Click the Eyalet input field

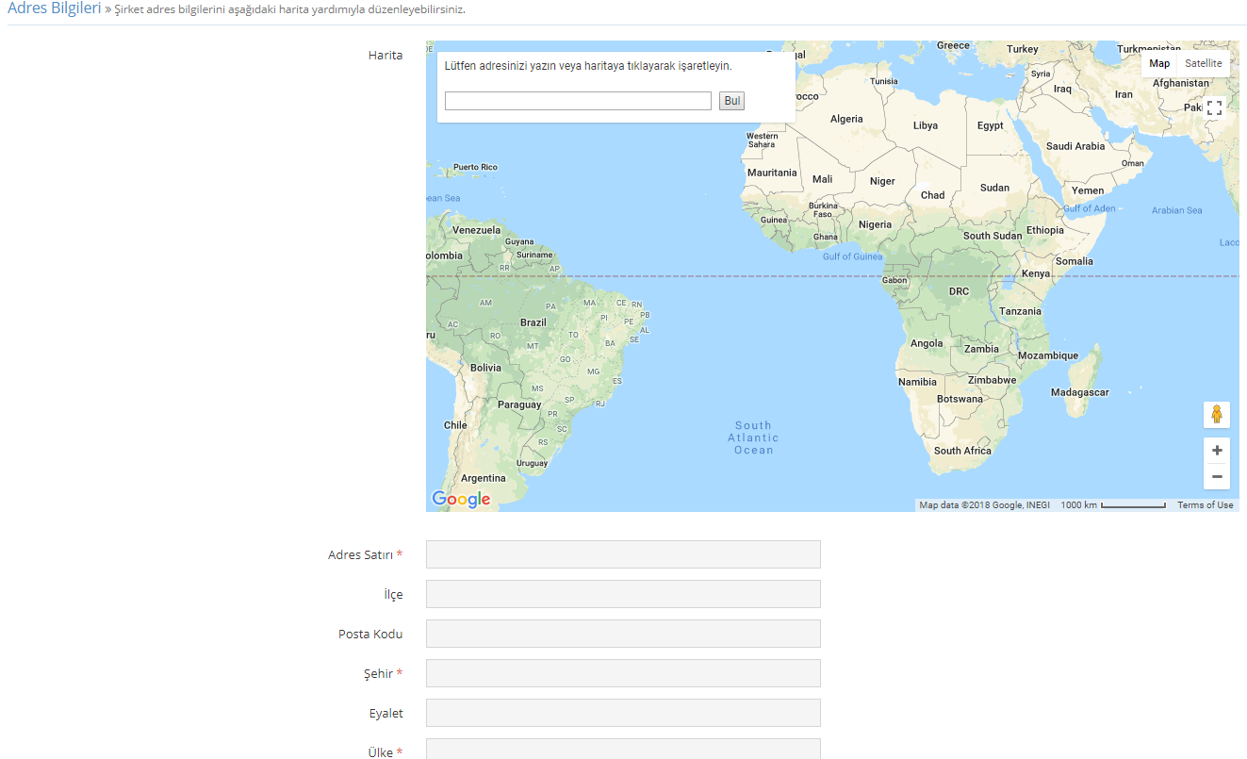coord(623,713)
